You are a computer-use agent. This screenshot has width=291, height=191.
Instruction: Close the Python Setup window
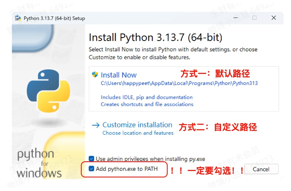274,18
